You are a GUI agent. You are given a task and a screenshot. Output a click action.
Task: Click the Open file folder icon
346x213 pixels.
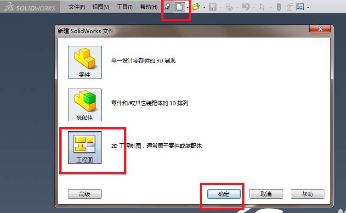click(196, 7)
